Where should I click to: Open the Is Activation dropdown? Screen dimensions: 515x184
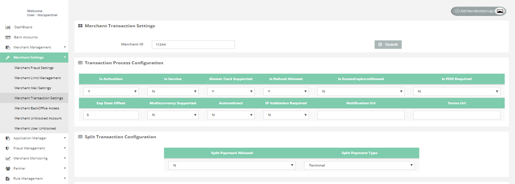click(x=111, y=91)
